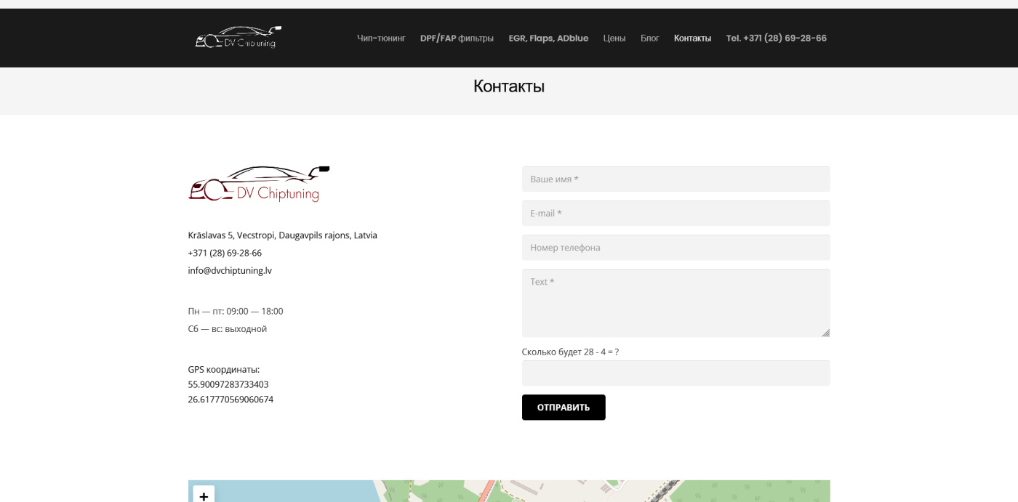
Task: Click into the Text message textarea
Action: click(x=676, y=303)
